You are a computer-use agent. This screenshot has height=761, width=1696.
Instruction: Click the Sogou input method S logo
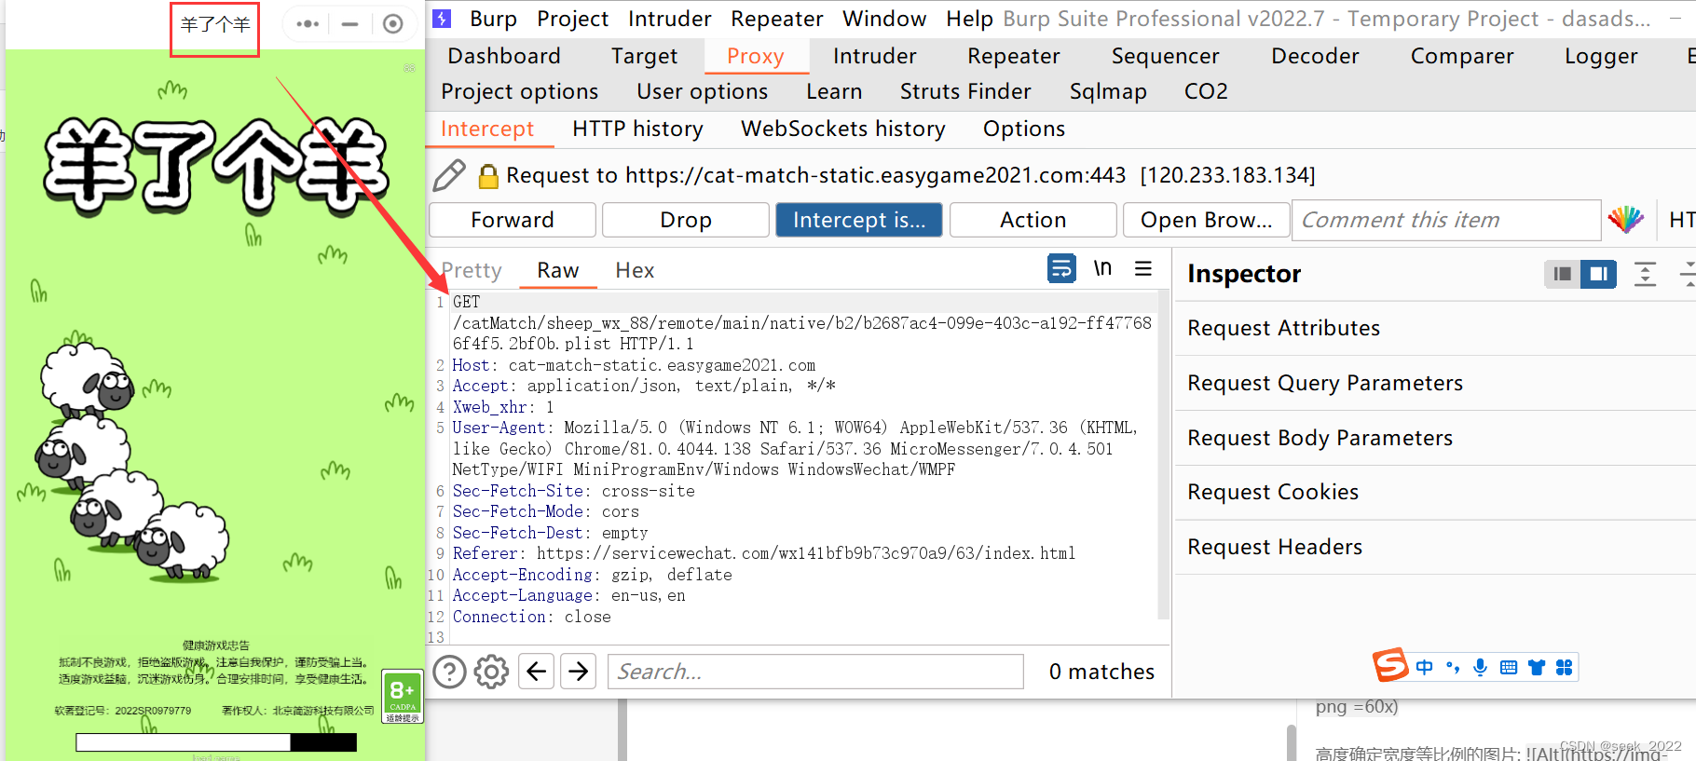(x=1390, y=665)
